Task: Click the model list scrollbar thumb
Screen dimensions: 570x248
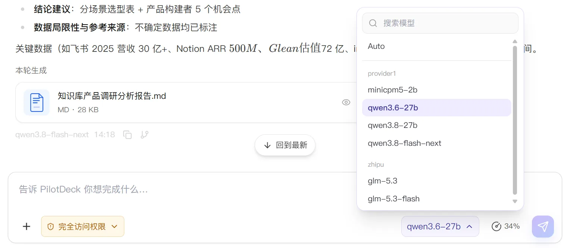Action: pyautogui.click(x=515, y=120)
